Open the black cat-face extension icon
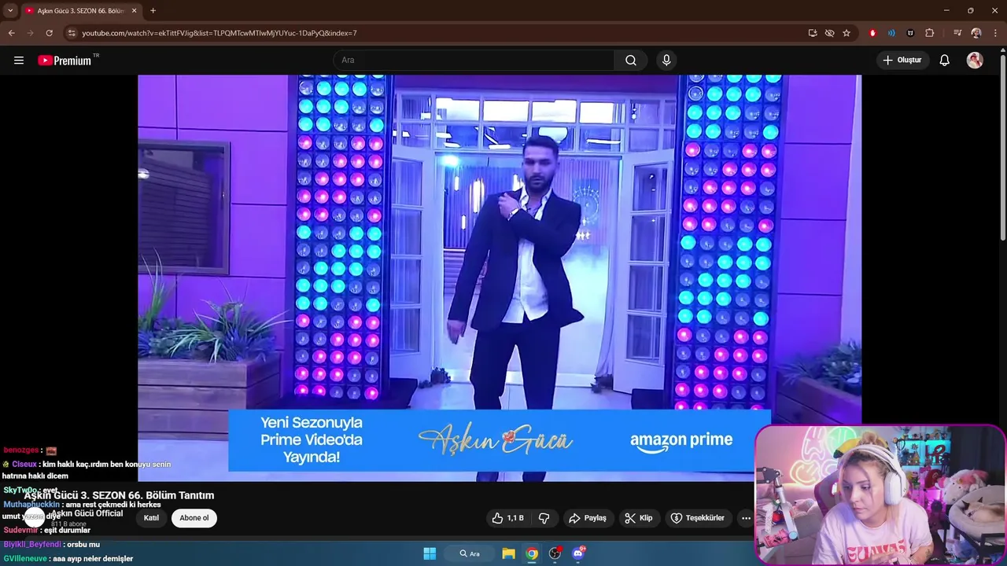1007x566 pixels. click(910, 33)
